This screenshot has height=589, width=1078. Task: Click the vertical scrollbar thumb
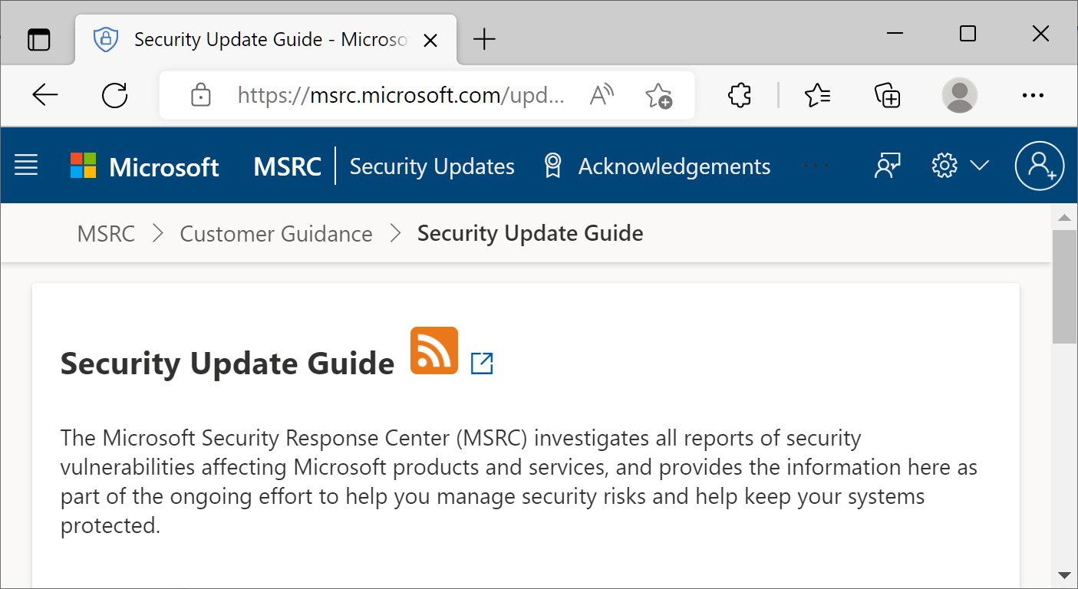1064,285
